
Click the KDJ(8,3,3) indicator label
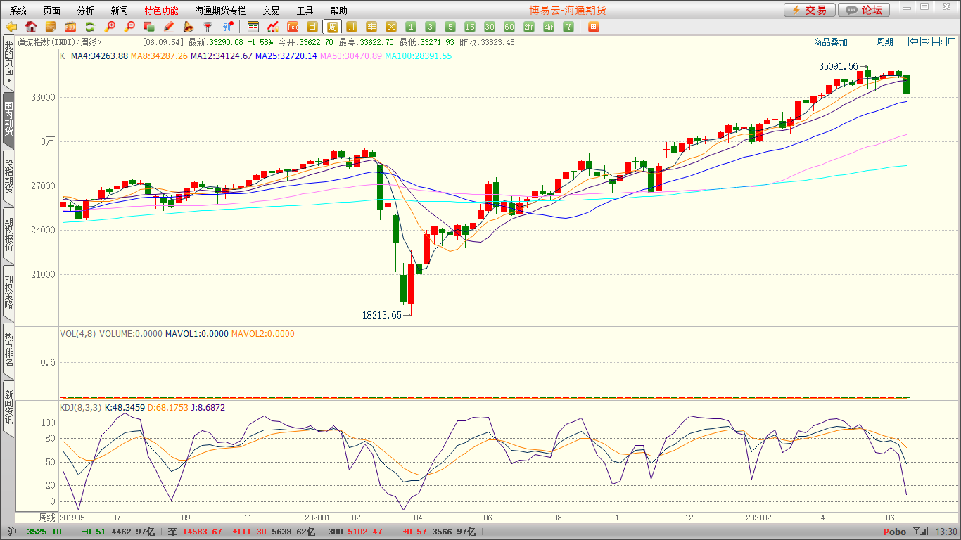(81, 407)
